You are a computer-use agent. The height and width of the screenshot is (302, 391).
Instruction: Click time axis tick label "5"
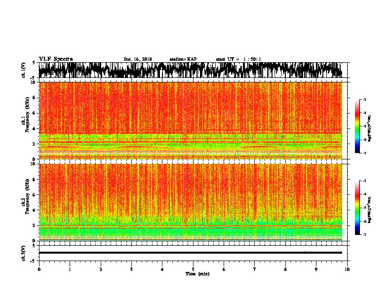tap(193, 269)
